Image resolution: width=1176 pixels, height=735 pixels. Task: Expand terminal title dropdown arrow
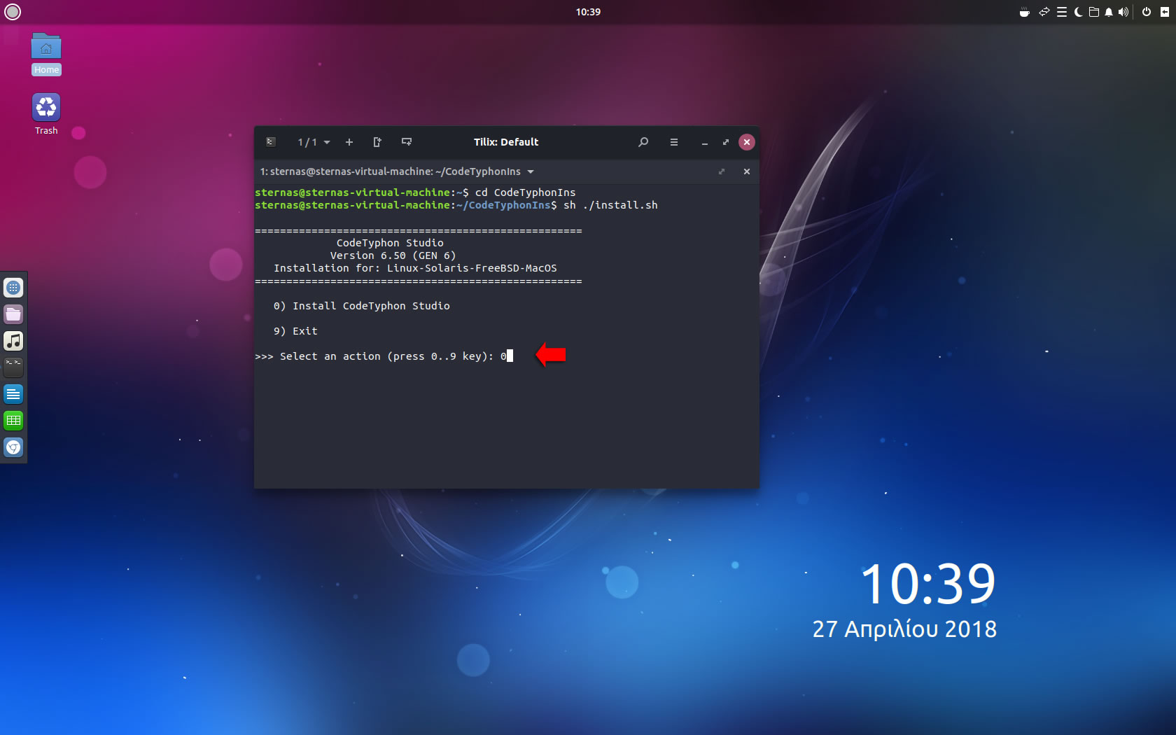point(531,171)
